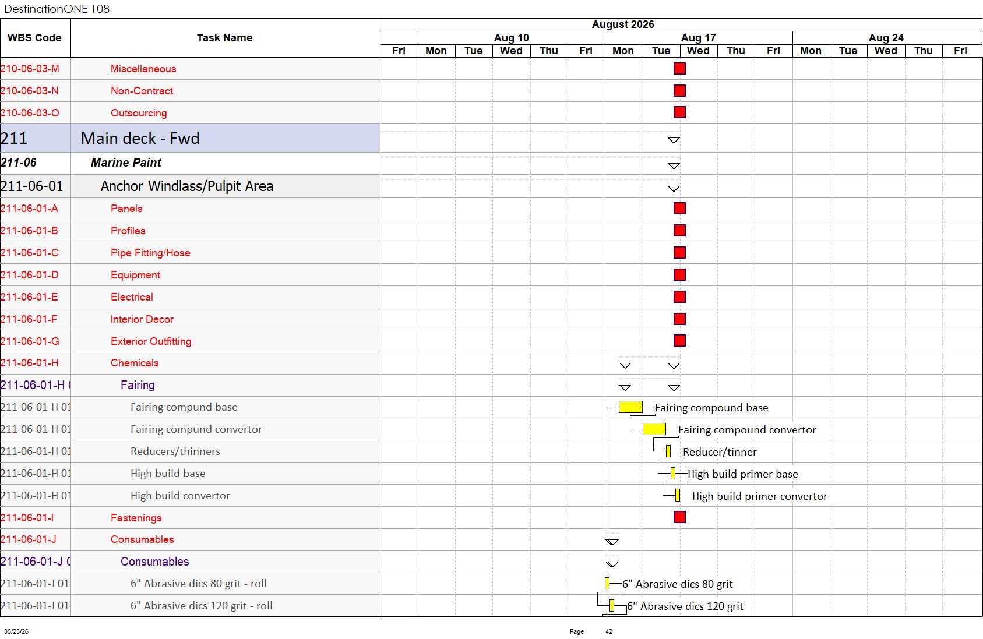Click the WBS Code column header
Screen dimensions: 983x639
(x=35, y=38)
